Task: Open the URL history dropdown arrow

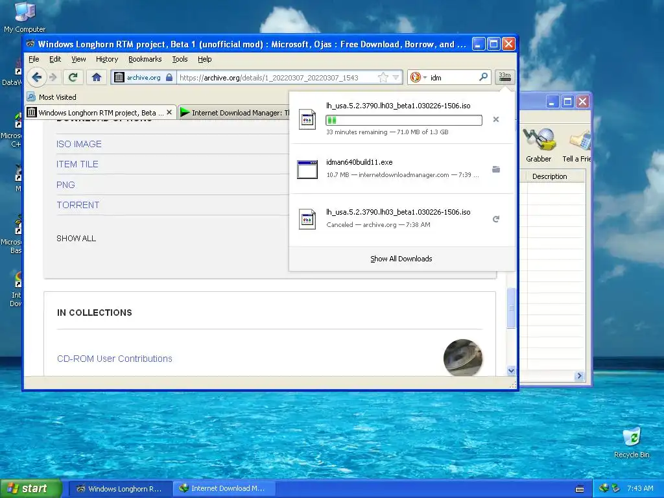Action: click(396, 78)
